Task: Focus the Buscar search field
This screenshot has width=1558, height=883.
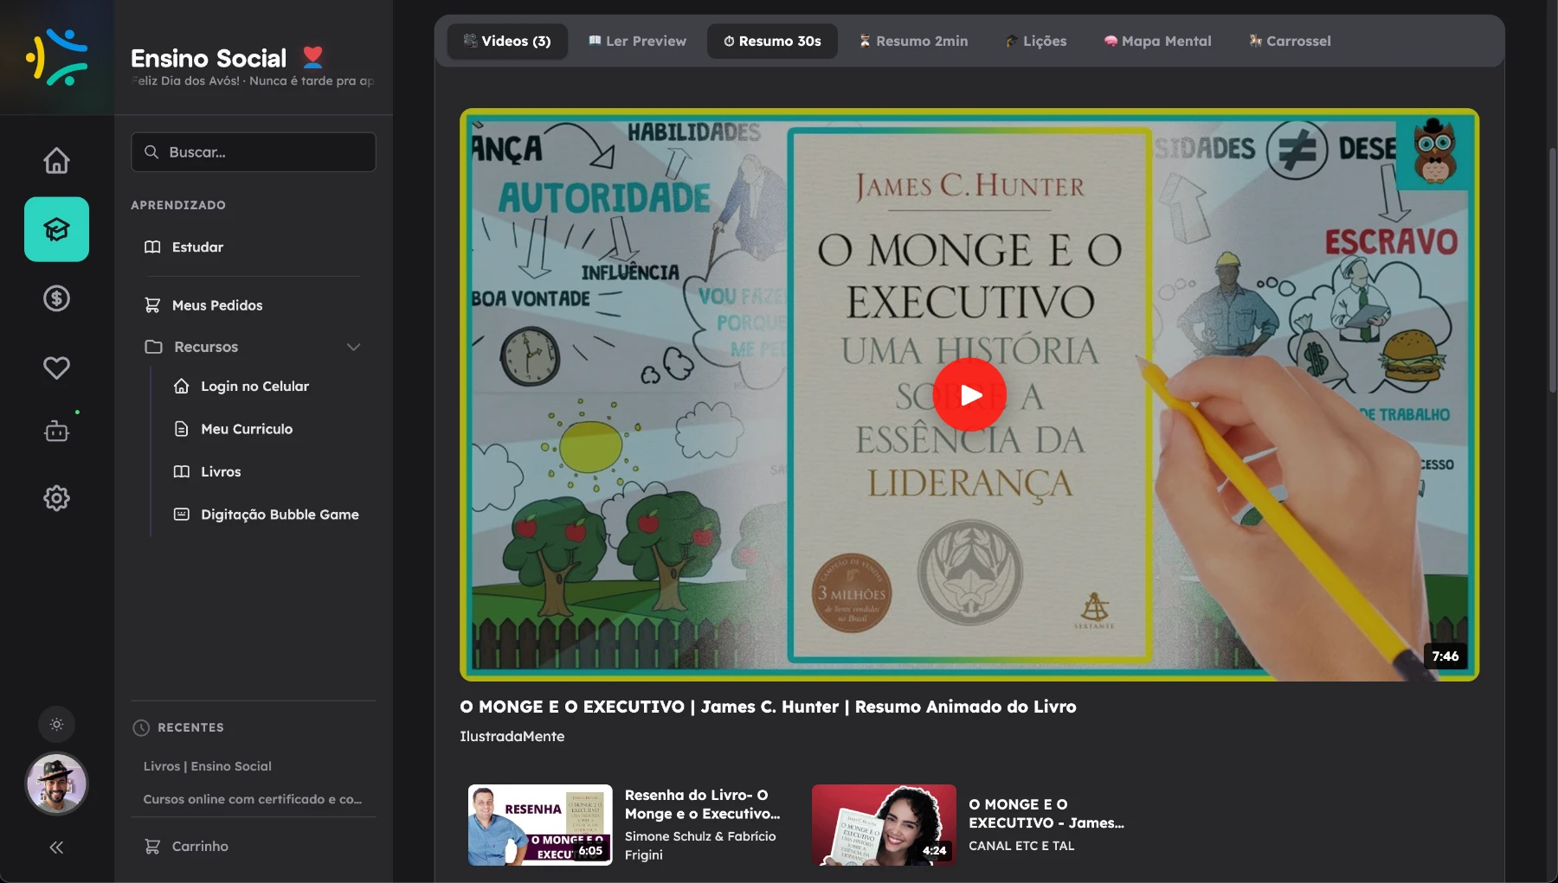Action: [254, 152]
